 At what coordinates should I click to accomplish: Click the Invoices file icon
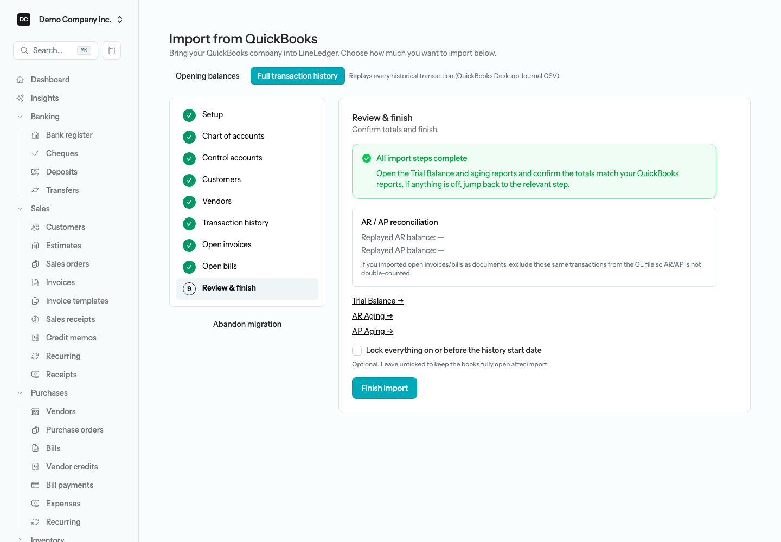click(x=35, y=282)
